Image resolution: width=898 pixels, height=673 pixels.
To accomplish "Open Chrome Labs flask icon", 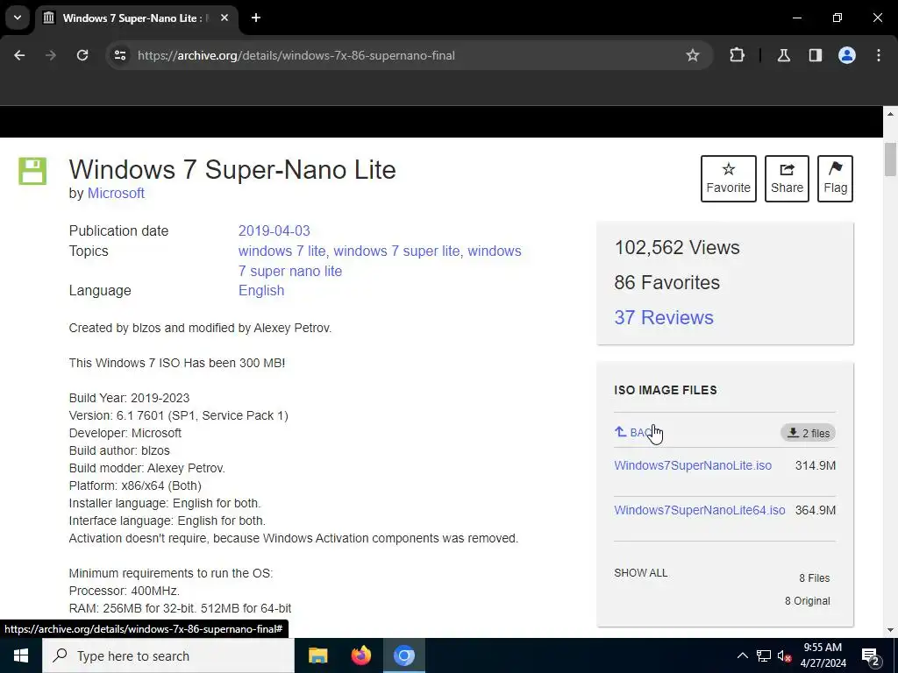I will point(783,55).
